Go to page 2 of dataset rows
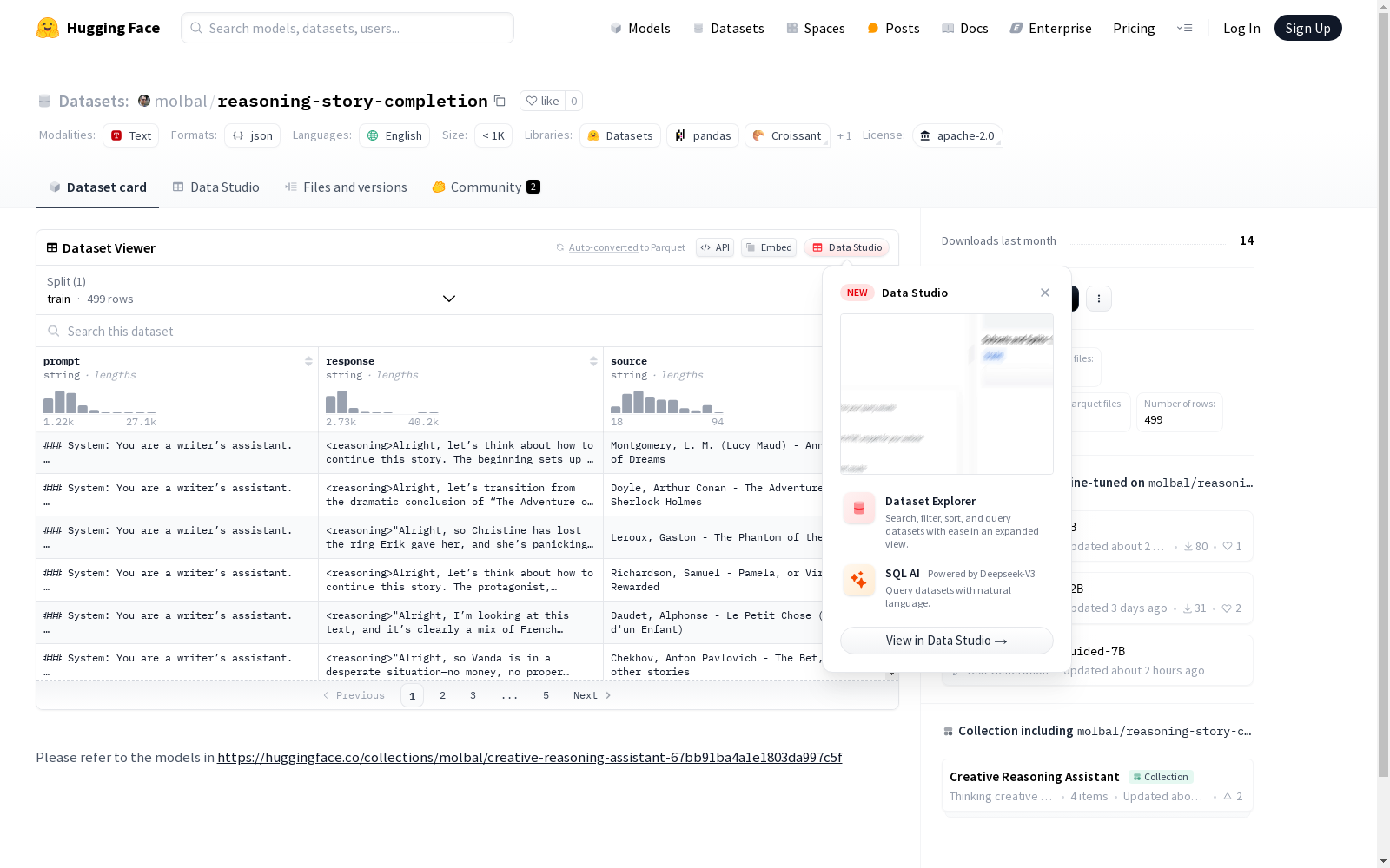 [x=442, y=695]
